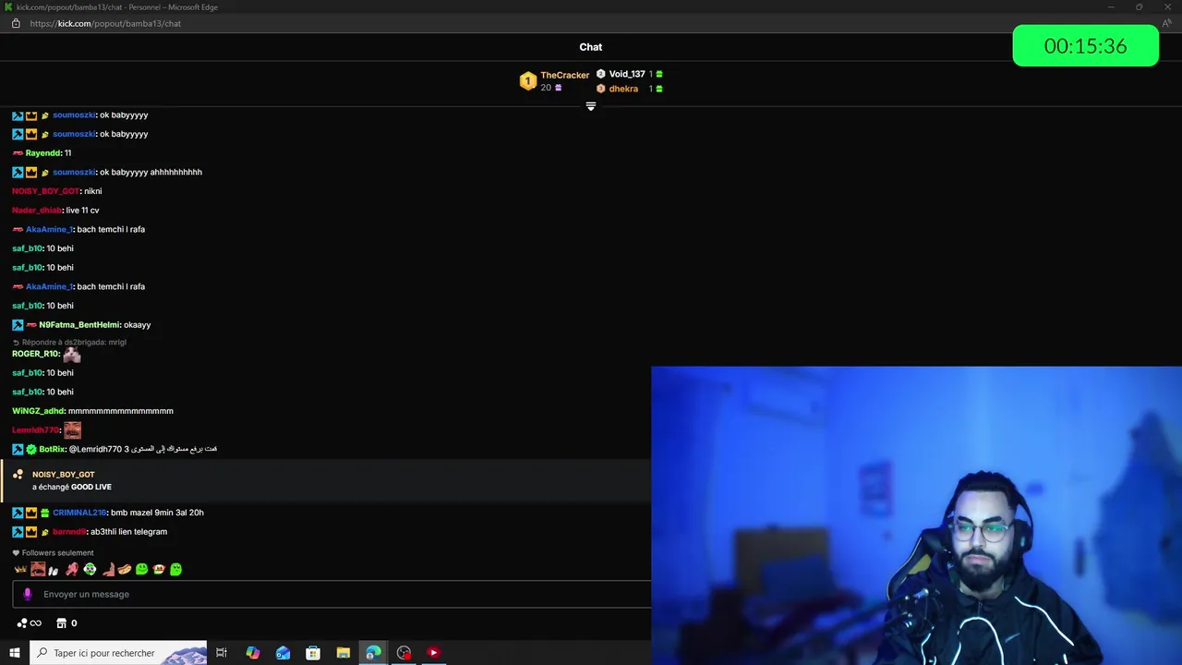The width and height of the screenshot is (1182, 665).
Task: Click the gold rank 1 hexagon badge
Action: 527,81
